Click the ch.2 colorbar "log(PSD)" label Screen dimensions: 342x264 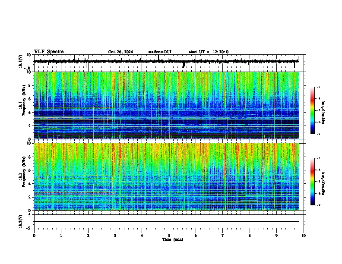coord(323,183)
